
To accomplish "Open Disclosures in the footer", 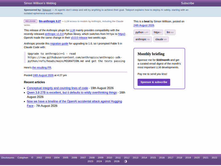I will [x=8, y=158].
